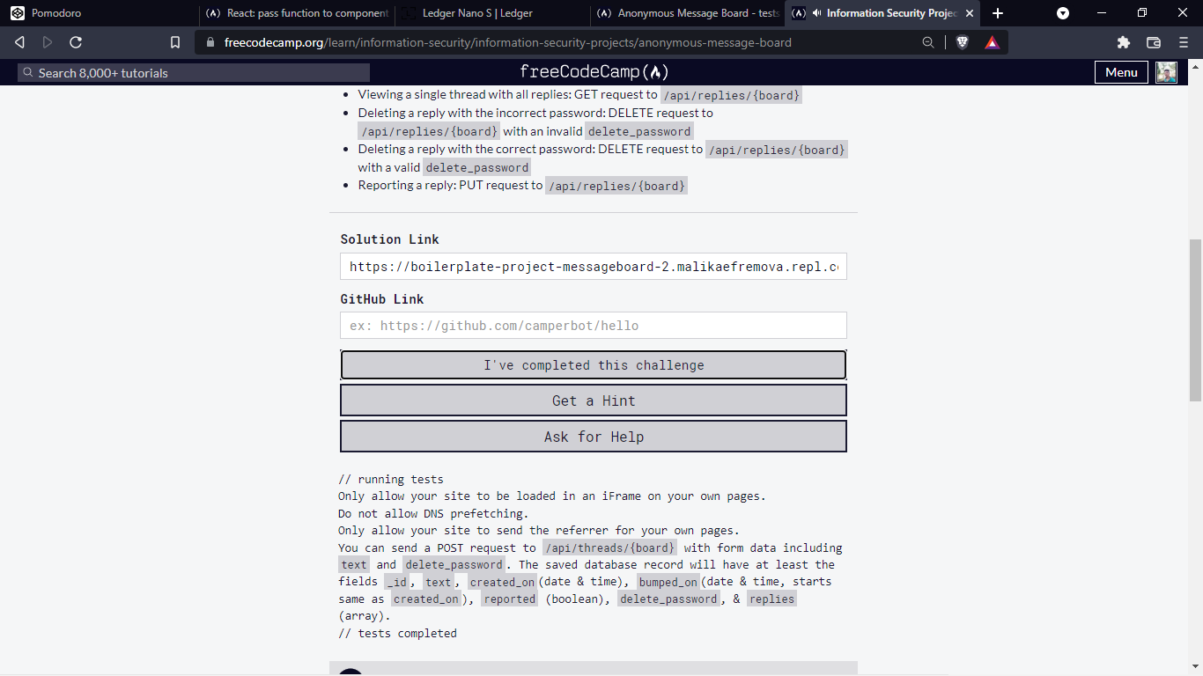Click the page vertical scrollbar thumb

tap(1195, 320)
